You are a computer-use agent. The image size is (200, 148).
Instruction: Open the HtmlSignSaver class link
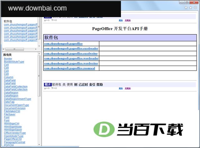[x=13, y=130]
